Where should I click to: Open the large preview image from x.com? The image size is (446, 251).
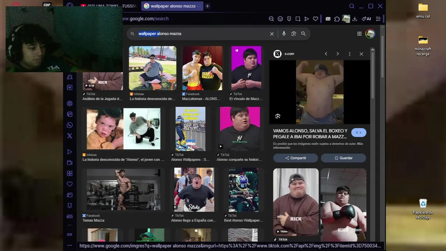coord(320,92)
